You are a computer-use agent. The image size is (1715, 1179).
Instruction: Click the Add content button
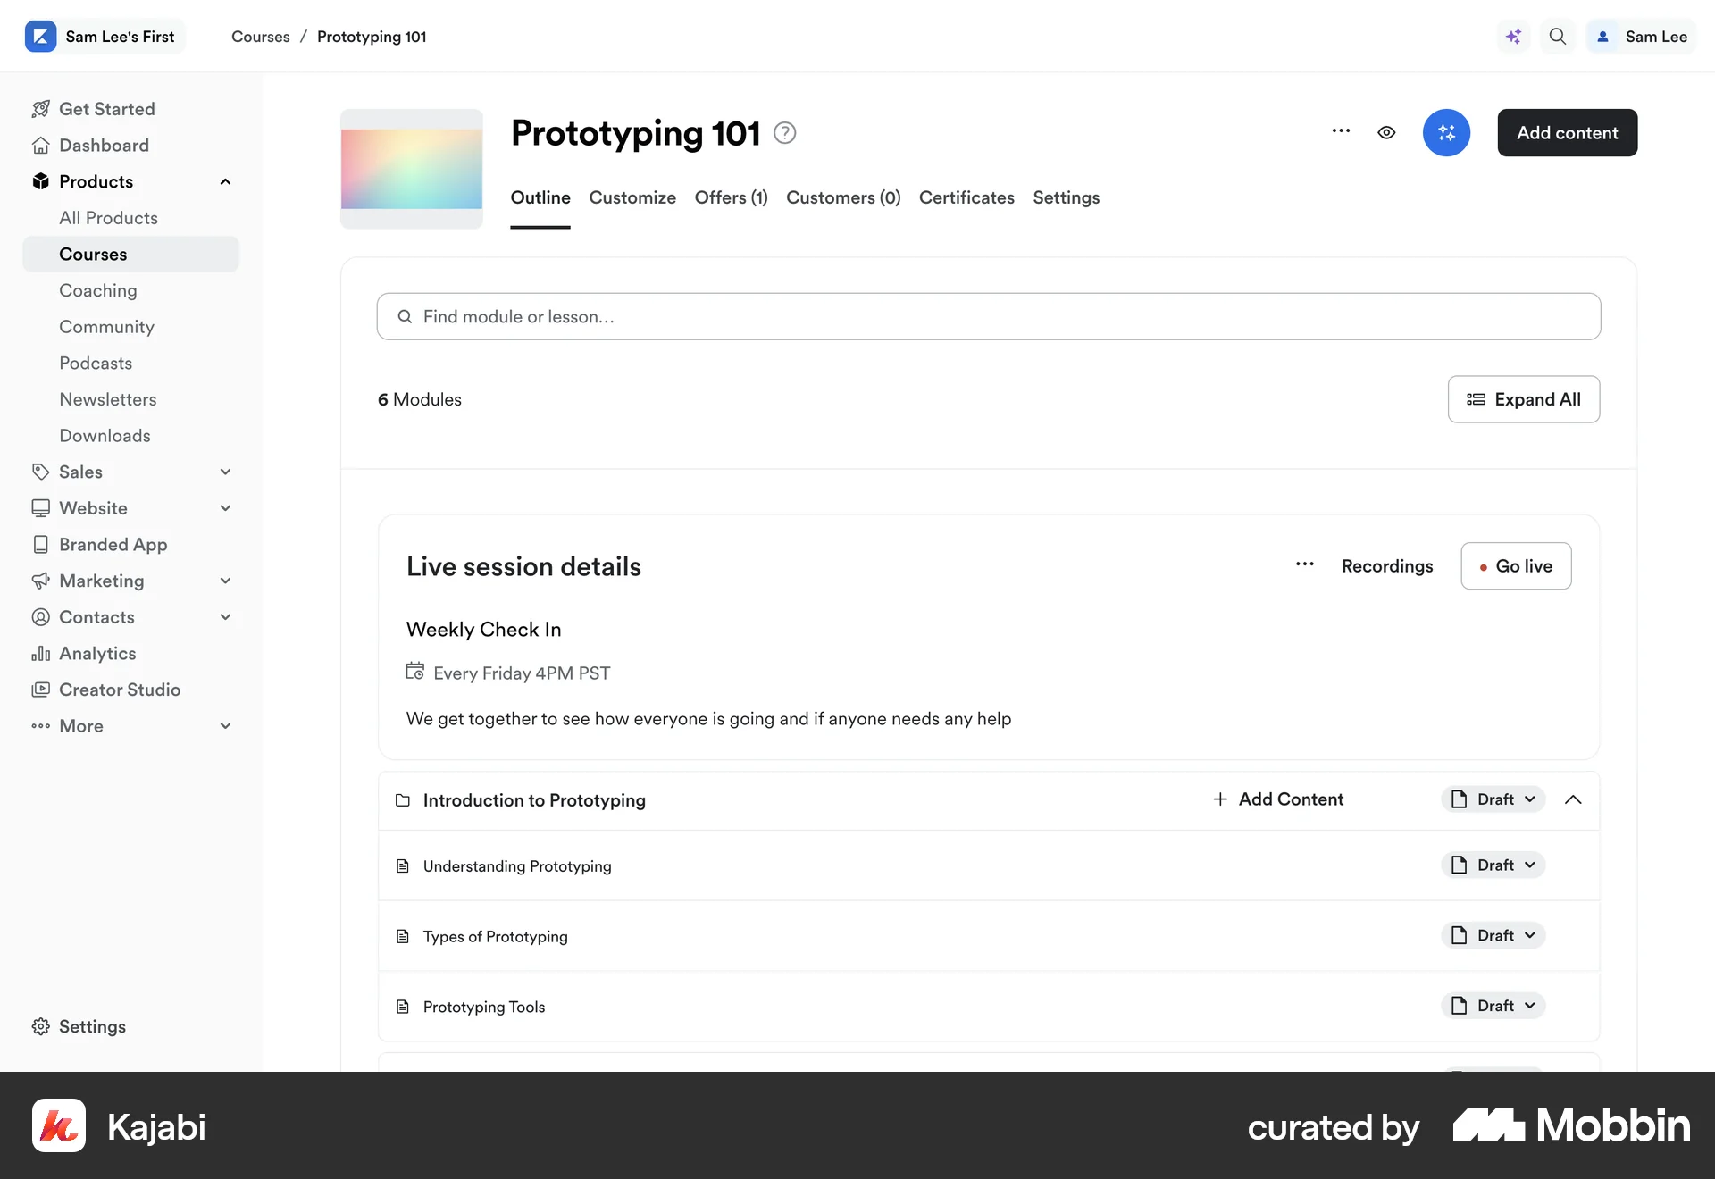[1567, 133]
